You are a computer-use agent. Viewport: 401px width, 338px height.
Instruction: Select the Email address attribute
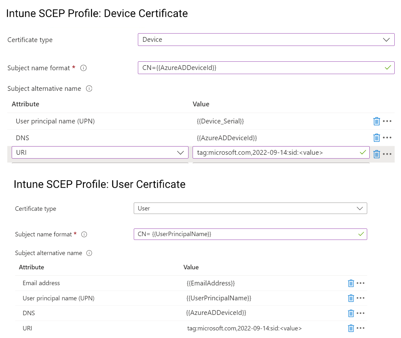[x=41, y=283]
